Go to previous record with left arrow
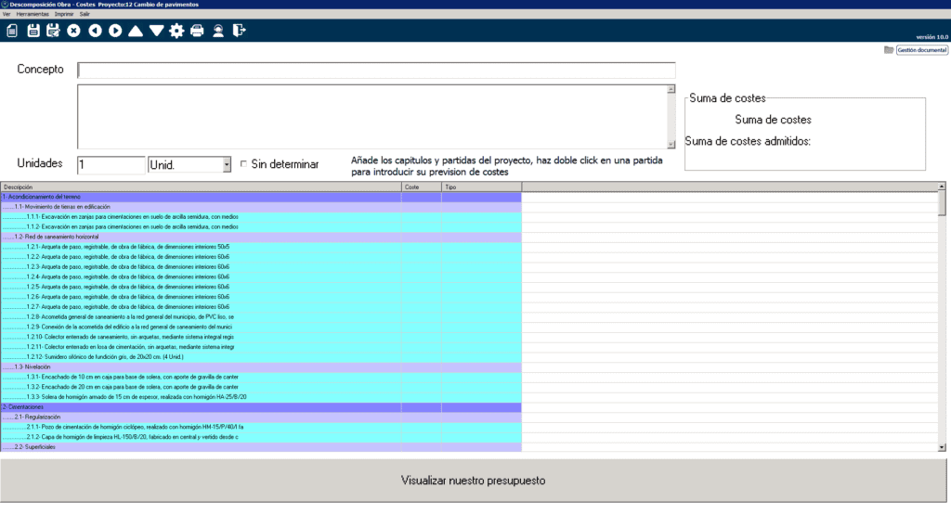Image resolution: width=951 pixels, height=514 pixels. 95,31
